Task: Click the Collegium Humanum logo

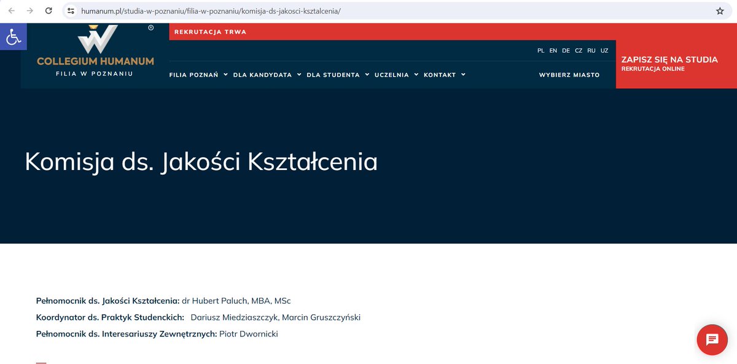Action: coord(95,52)
